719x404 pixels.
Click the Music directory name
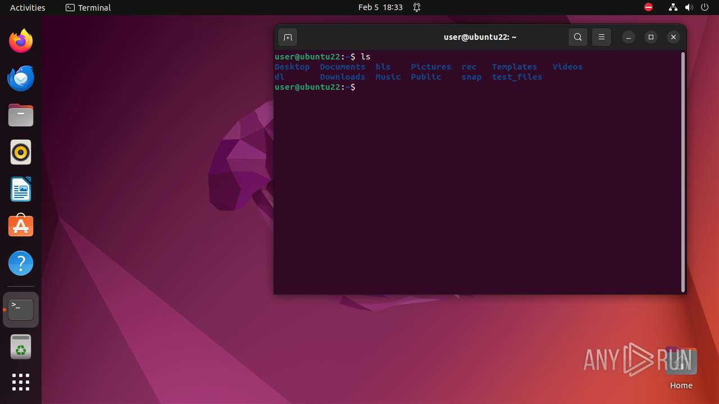click(388, 77)
